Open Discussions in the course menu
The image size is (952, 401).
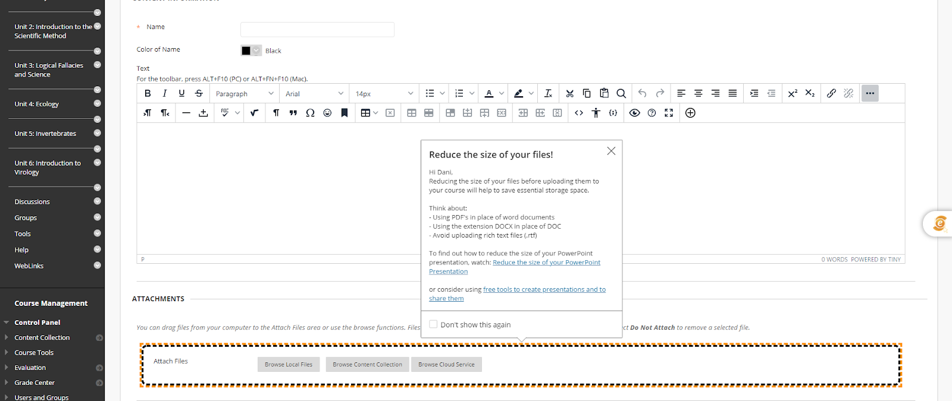click(32, 202)
